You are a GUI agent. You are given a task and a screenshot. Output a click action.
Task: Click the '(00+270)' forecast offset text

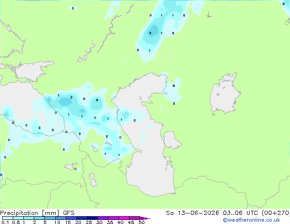(275, 213)
